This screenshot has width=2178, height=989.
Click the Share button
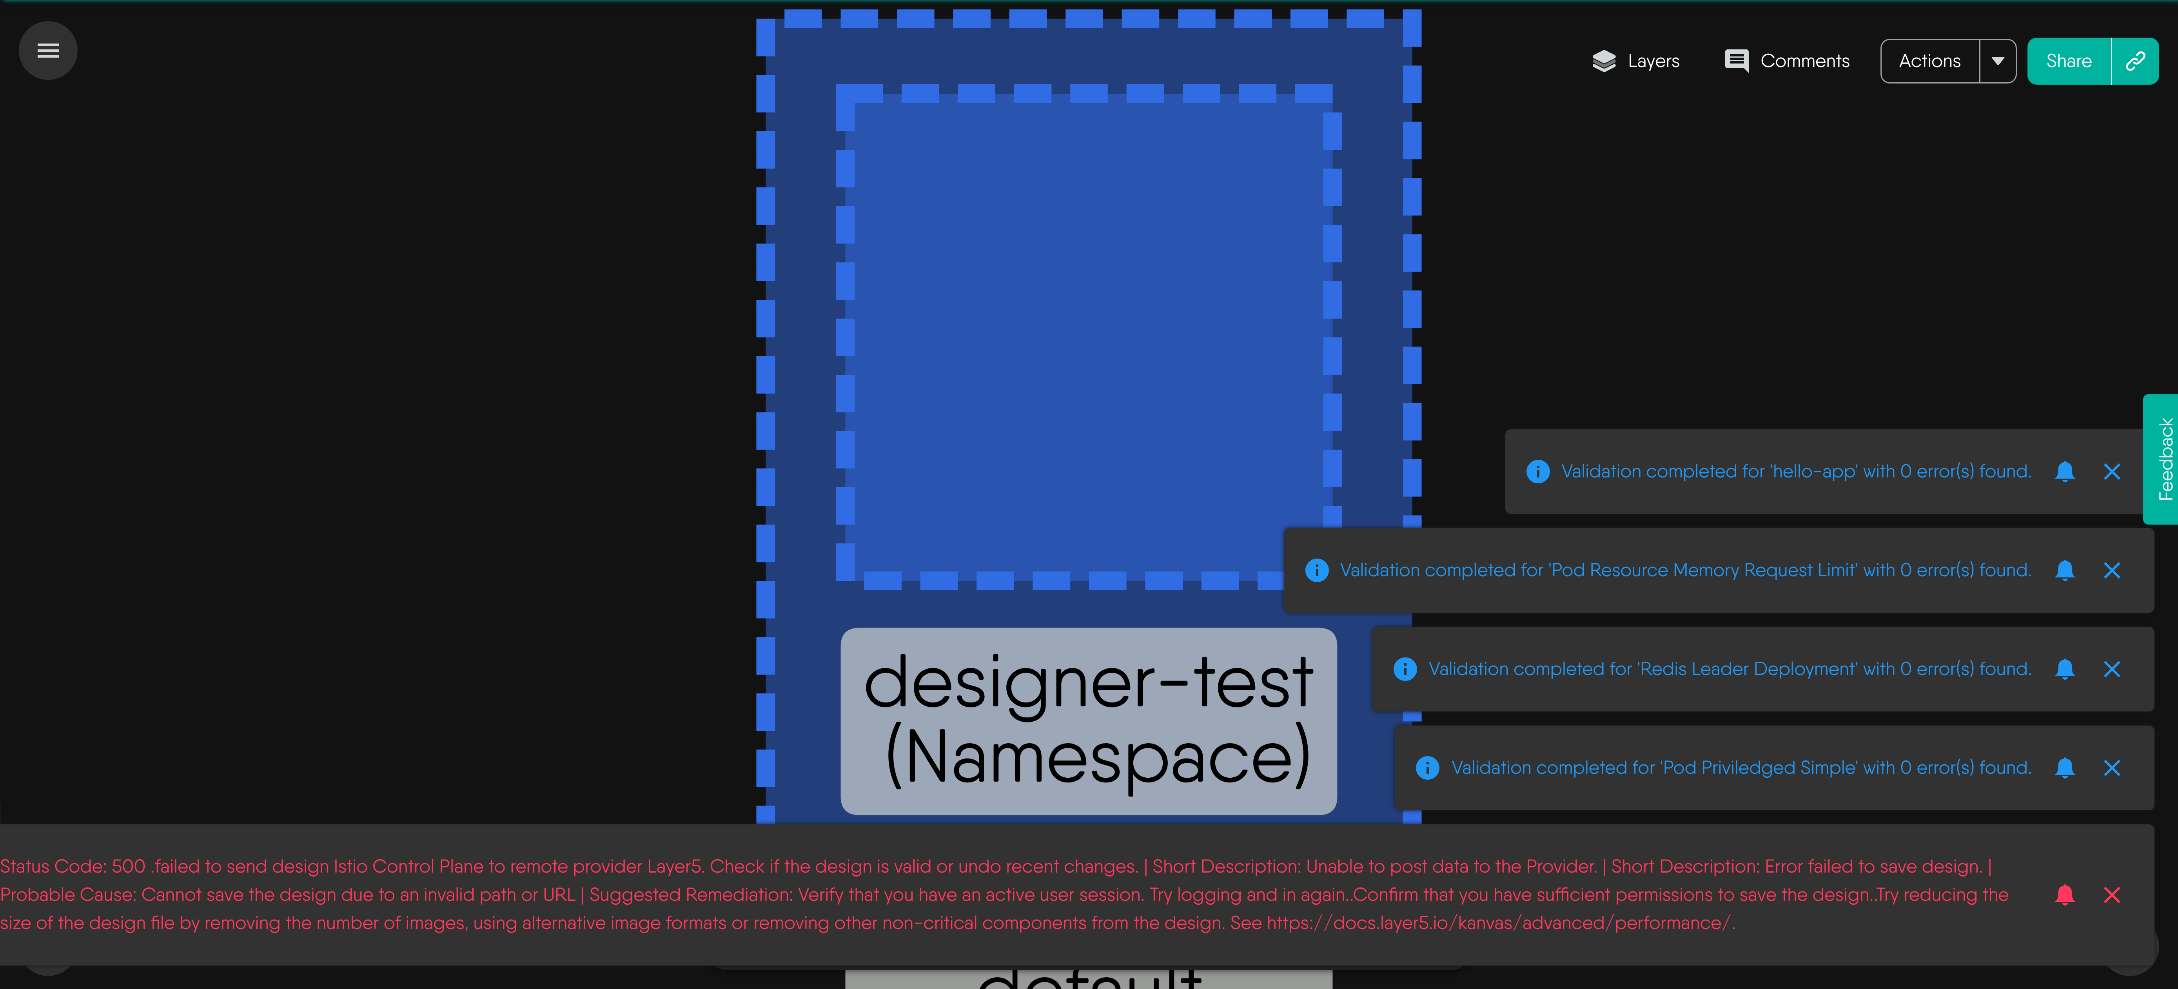[x=2068, y=61]
